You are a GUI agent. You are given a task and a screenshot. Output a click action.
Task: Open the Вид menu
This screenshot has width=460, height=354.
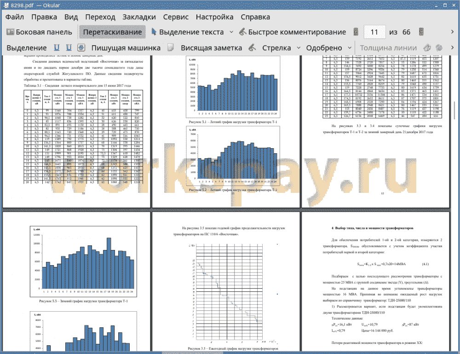click(71, 17)
